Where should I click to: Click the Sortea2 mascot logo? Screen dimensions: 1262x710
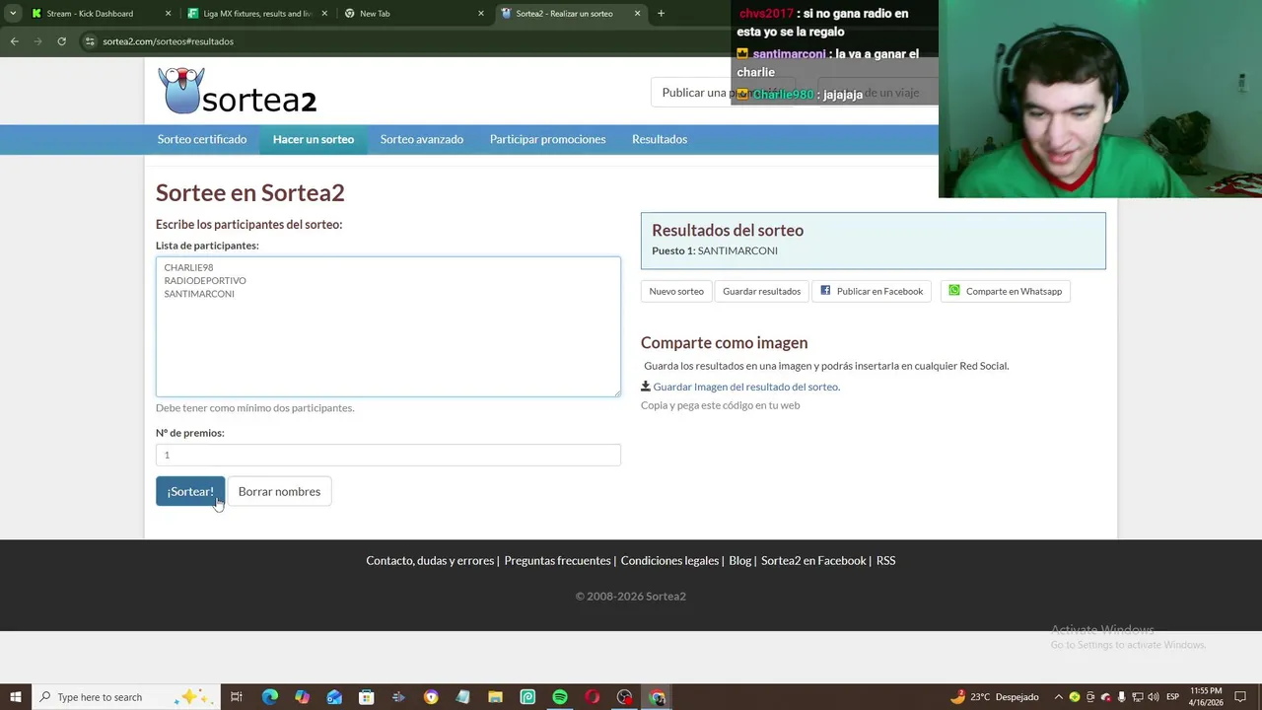(181, 91)
